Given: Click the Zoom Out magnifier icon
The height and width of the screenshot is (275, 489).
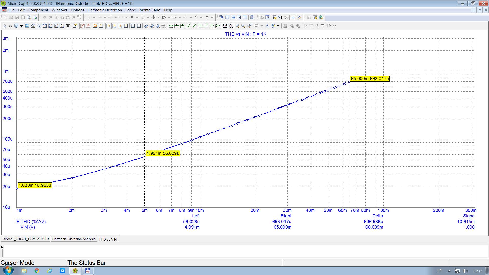Looking at the screenshot, I should [243, 26].
